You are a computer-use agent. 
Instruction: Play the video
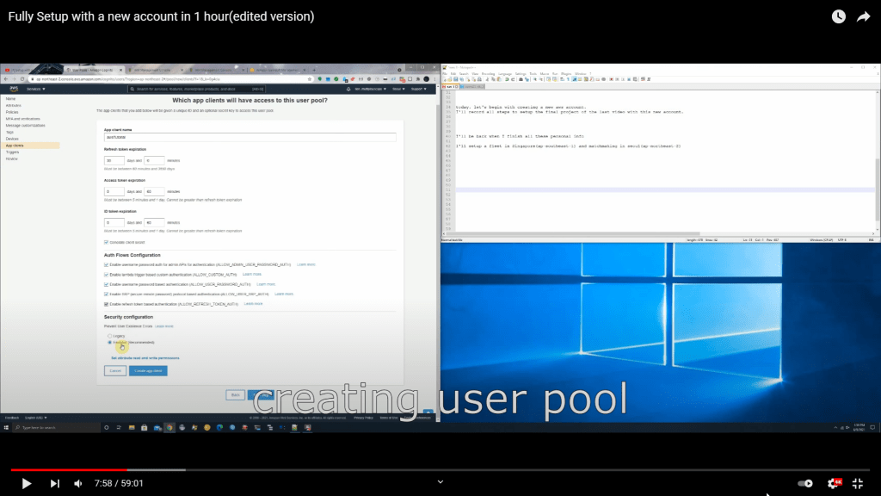(x=27, y=483)
